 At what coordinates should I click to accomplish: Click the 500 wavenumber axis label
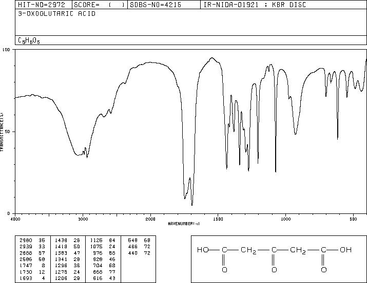point(354,219)
